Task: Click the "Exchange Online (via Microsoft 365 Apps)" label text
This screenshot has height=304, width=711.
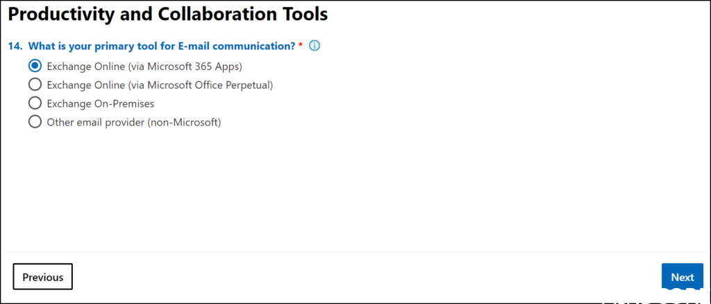Action: [144, 67]
